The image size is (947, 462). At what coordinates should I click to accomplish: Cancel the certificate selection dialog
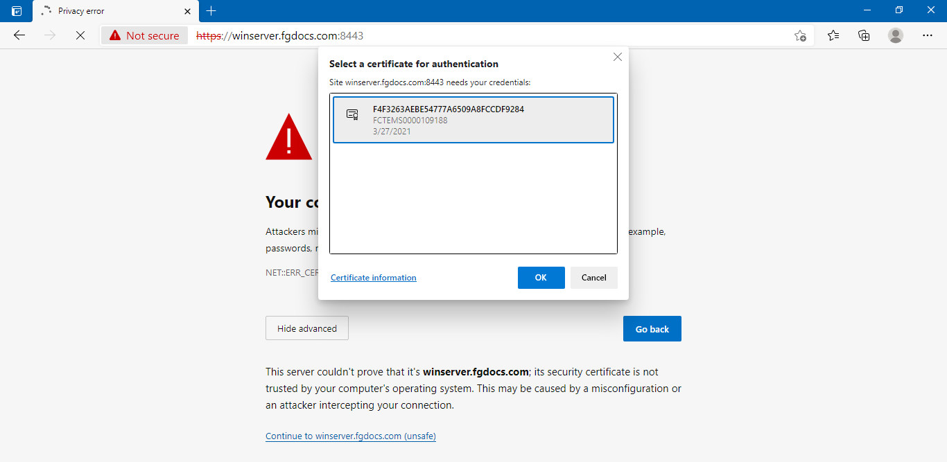593,278
